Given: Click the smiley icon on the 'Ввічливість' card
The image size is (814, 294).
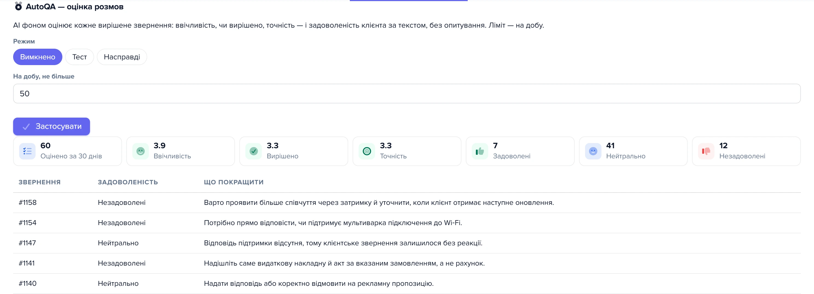Looking at the screenshot, I should click(140, 151).
